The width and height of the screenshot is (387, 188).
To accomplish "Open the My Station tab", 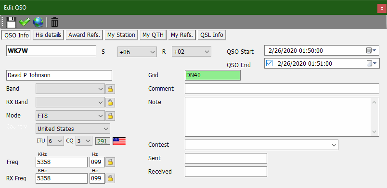I will click(121, 35).
